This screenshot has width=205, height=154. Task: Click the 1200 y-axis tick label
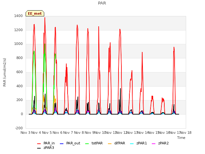pyautogui.click(x=19, y=30)
